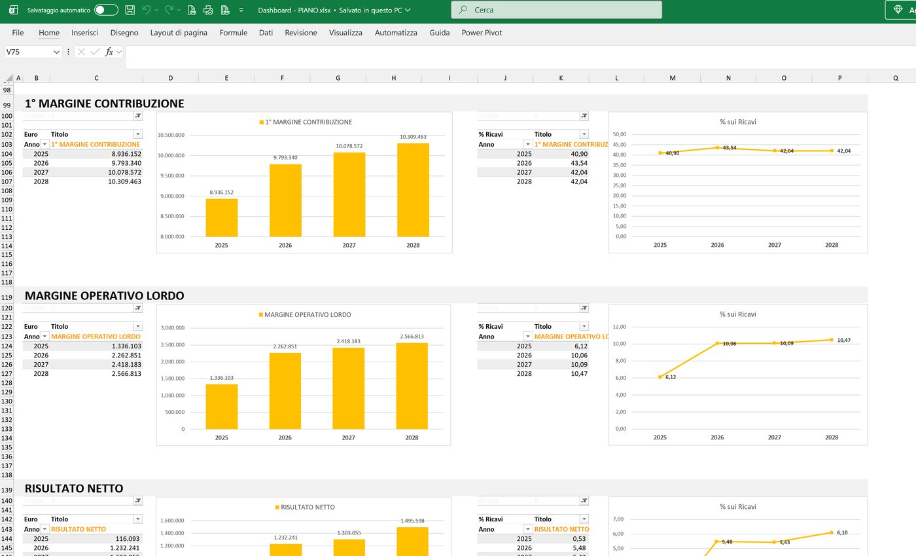Open Customize Quick Access Toolbar dropdown
This screenshot has width=916, height=556.
[x=241, y=10]
